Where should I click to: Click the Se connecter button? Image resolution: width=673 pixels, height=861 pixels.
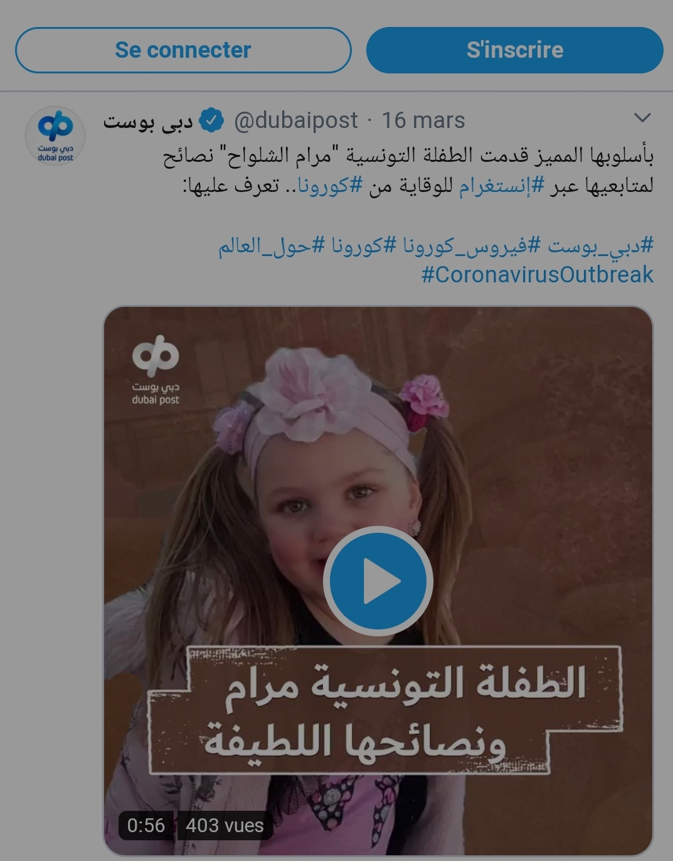(183, 50)
